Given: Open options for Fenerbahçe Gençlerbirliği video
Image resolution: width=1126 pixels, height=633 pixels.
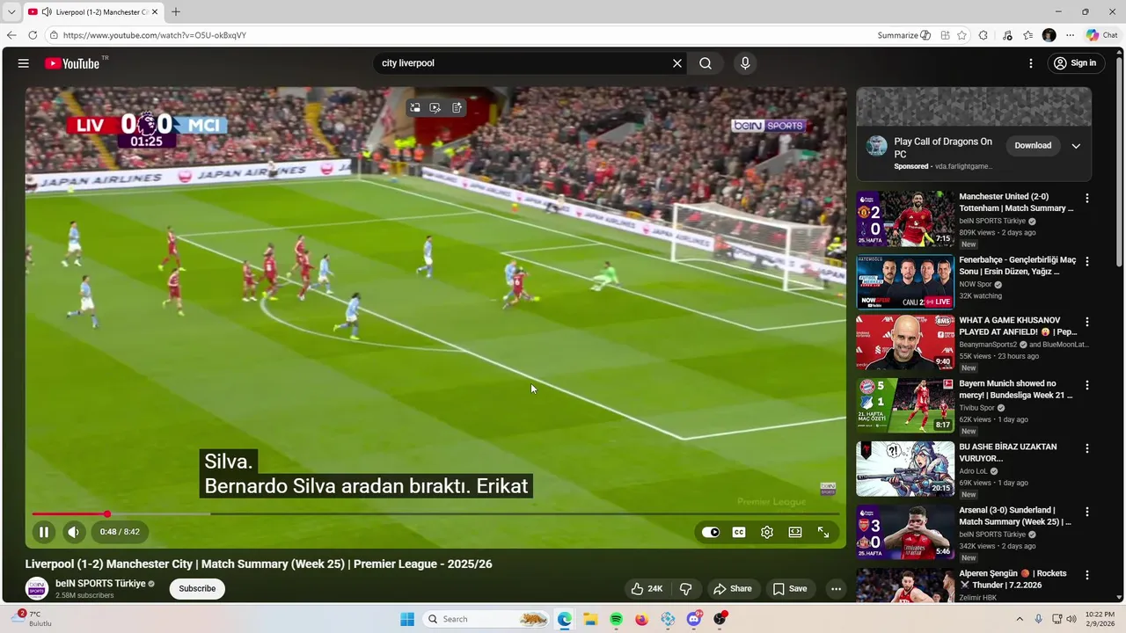Looking at the screenshot, I should 1087,262.
